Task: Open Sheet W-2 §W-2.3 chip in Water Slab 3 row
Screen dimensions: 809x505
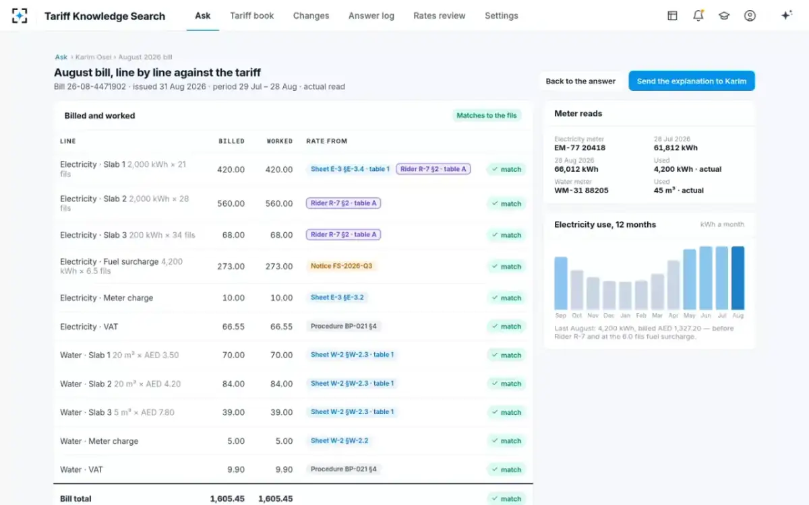Action: click(352, 411)
